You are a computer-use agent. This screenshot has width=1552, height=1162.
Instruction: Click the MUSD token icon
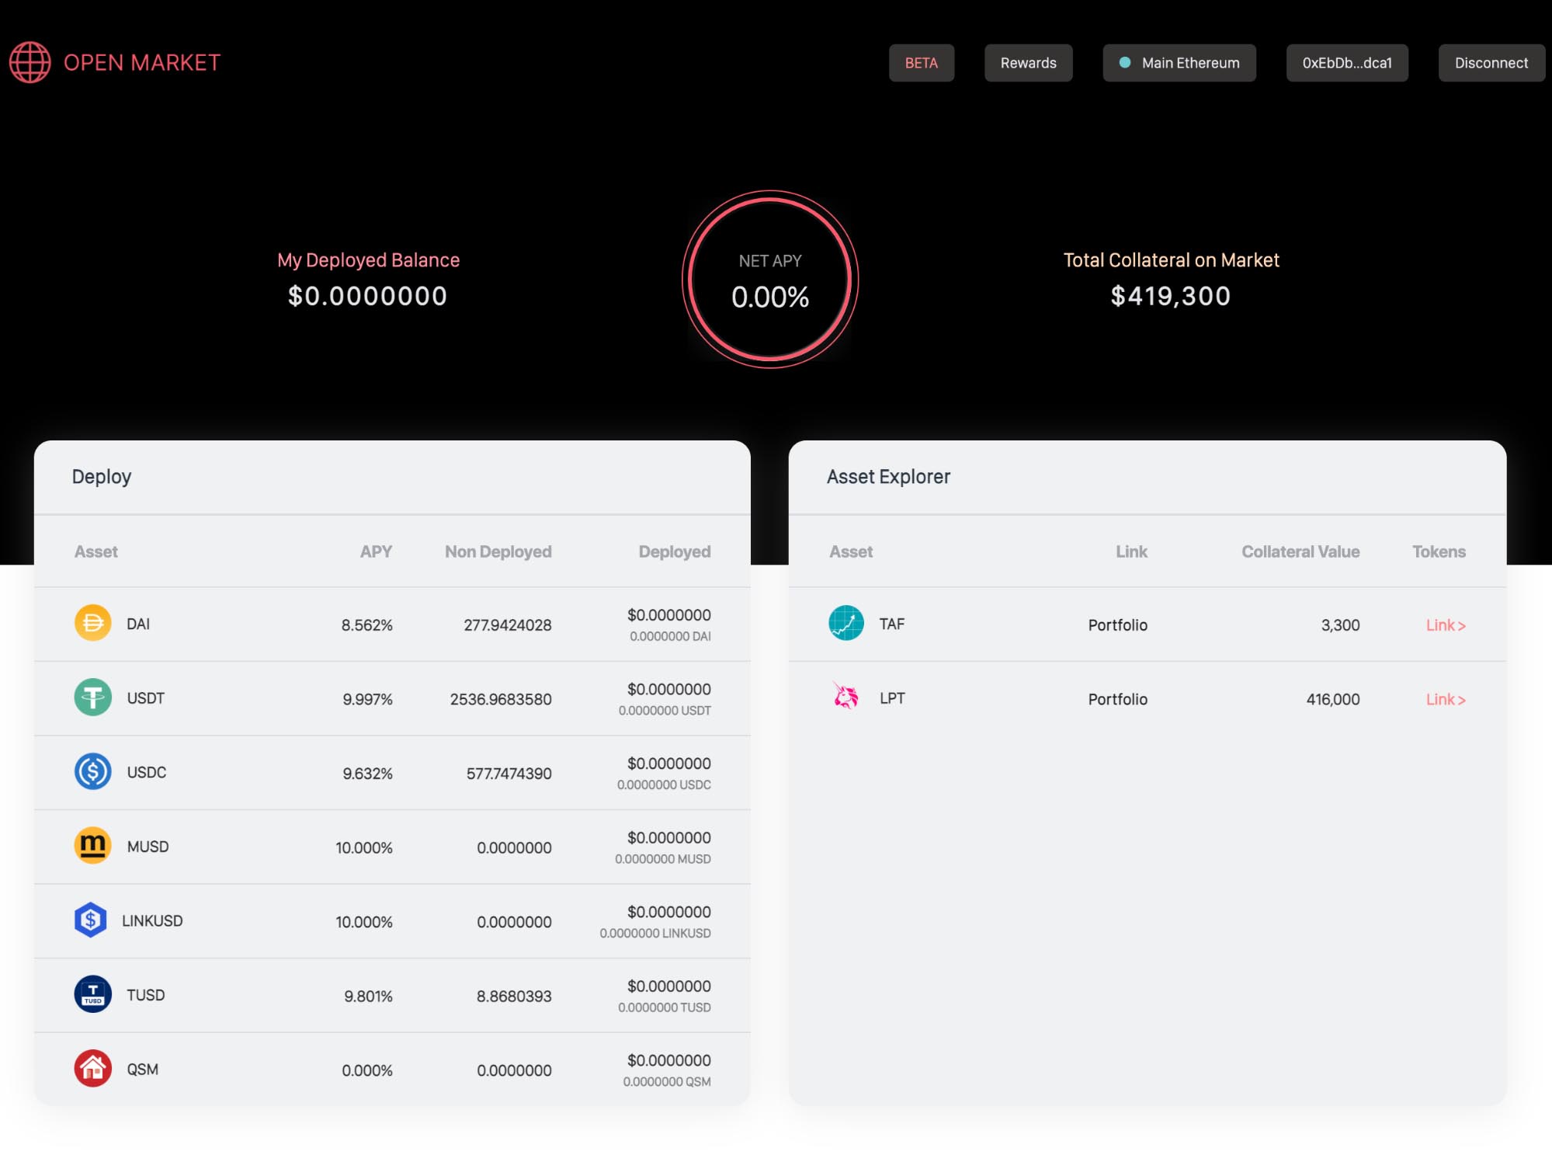click(x=92, y=846)
